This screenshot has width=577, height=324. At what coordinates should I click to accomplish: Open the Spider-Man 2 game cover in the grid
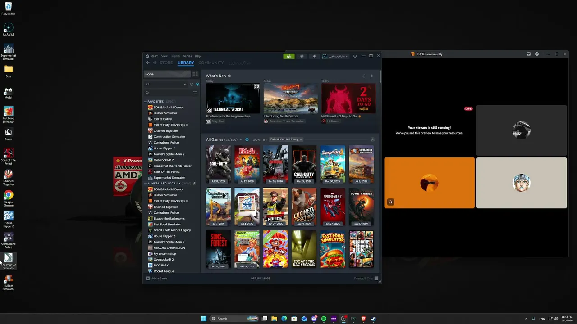(x=333, y=207)
